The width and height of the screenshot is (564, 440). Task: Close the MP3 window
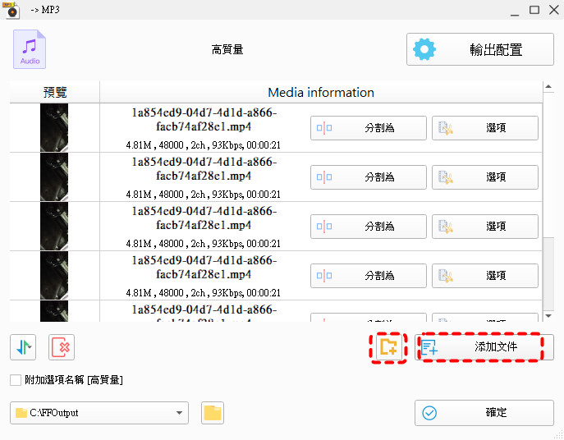tap(554, 10)
